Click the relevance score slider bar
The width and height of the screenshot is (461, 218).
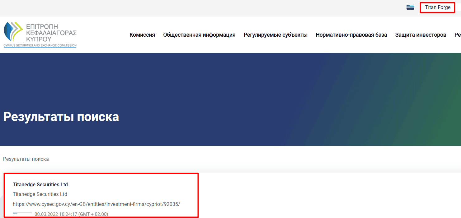pos(22,213)
